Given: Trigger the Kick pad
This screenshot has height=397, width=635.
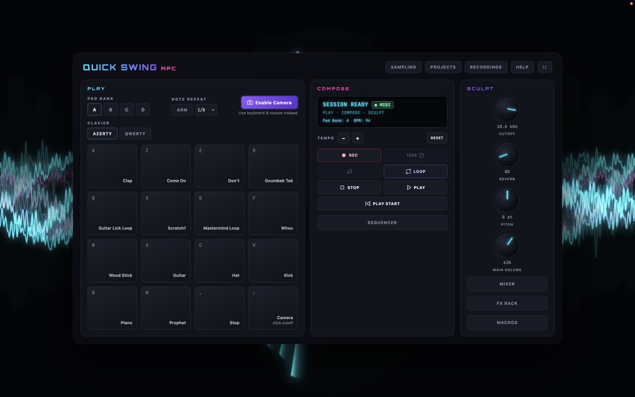Looking at the screenshot, I should (273, 260).
